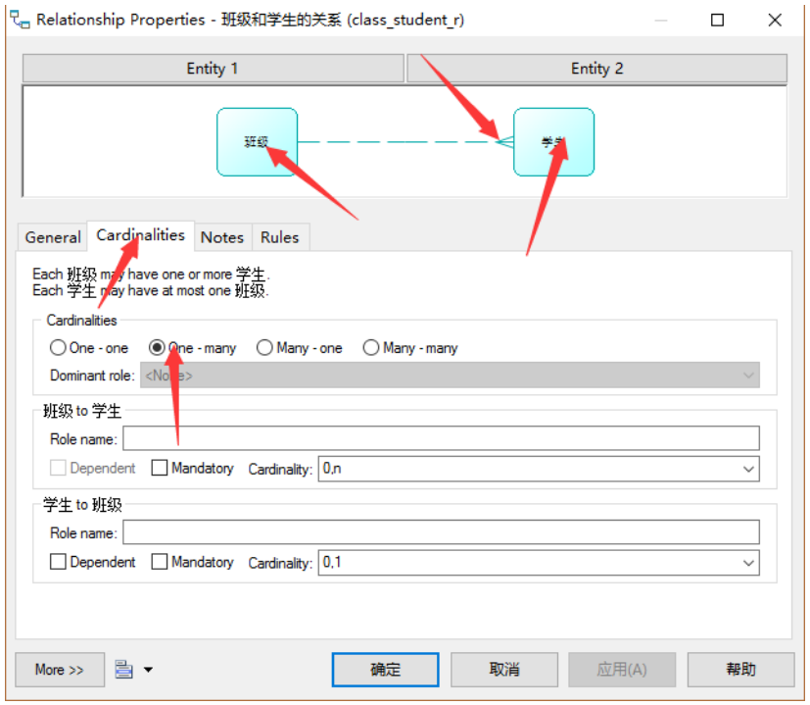Open the 0,n Cardinality dropdown
This screenshot has width=810, height=705.
[539, 469]
